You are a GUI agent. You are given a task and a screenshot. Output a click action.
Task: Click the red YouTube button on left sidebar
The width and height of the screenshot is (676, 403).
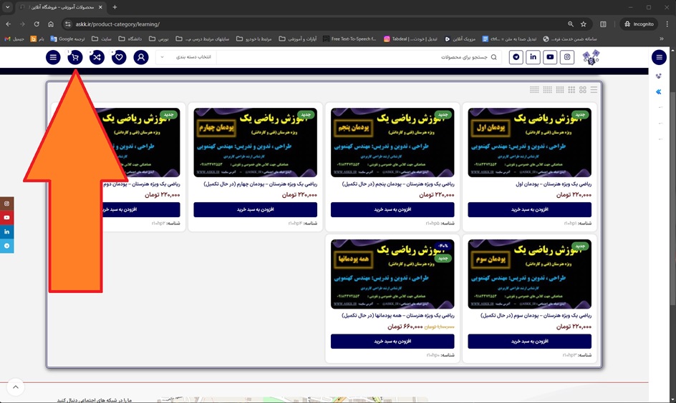pyautogui.click(x=7, y=217)
